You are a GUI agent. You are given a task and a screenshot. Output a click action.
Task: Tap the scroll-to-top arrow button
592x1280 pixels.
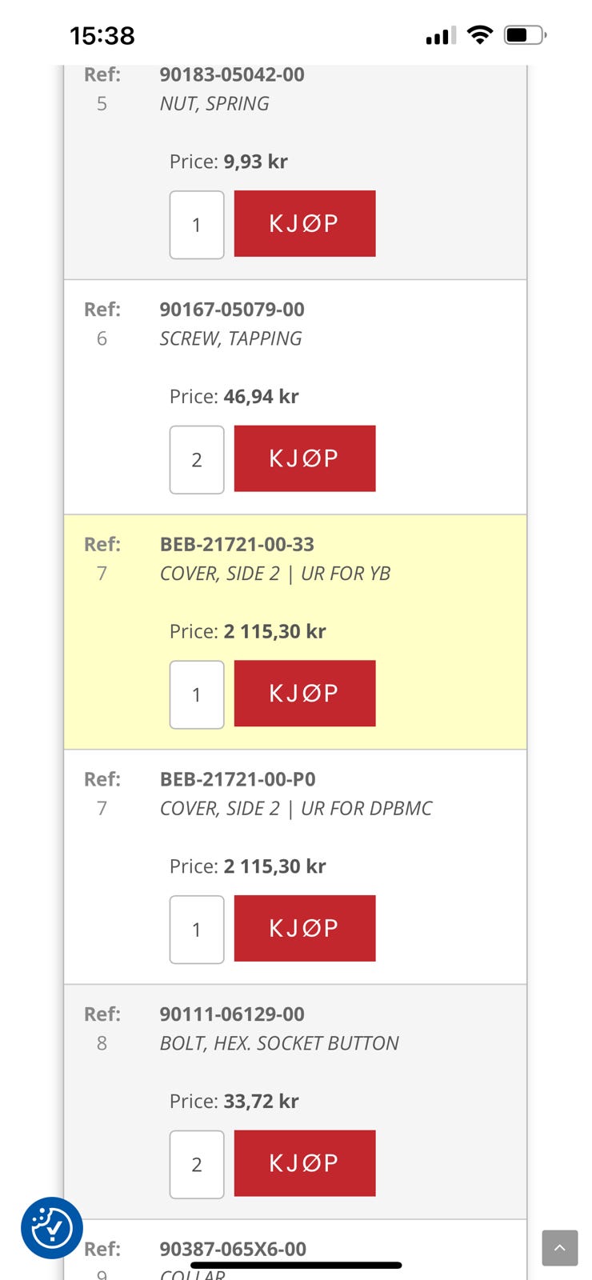point(559,1248)
